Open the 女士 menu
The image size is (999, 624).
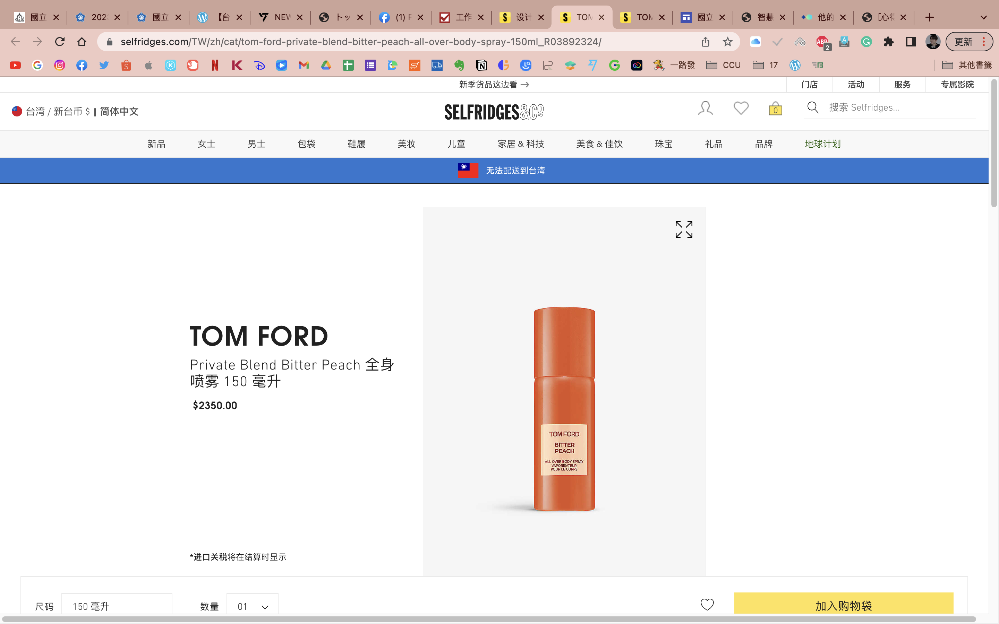206,144
